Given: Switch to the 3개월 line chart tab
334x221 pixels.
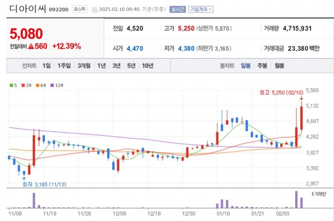Looking at the screenshot, I should pos(84,65).
